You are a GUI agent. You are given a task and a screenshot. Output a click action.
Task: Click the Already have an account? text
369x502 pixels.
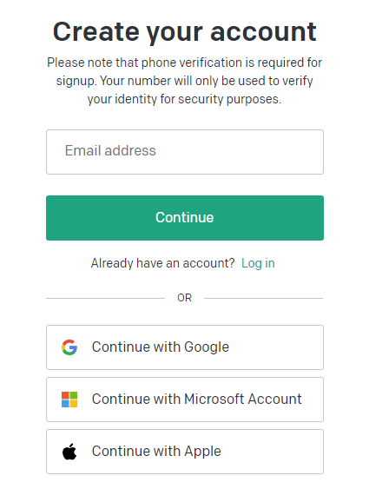[x=162, y=263]
